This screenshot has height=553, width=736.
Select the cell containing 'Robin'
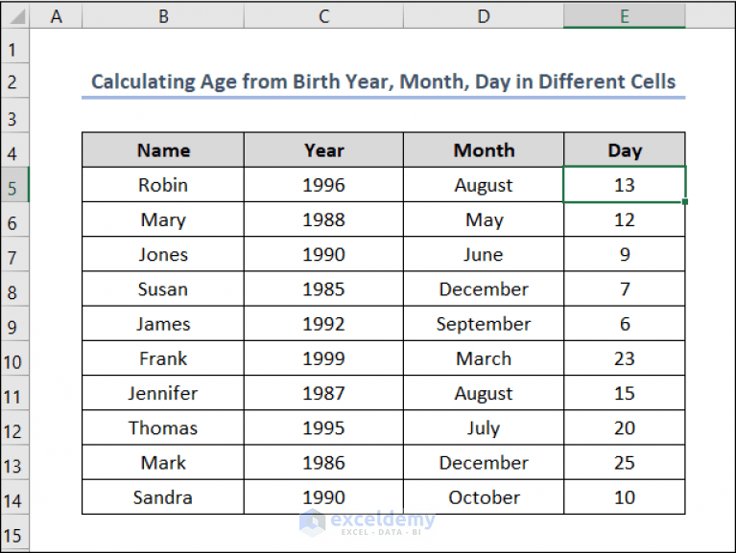coord(163,185)
